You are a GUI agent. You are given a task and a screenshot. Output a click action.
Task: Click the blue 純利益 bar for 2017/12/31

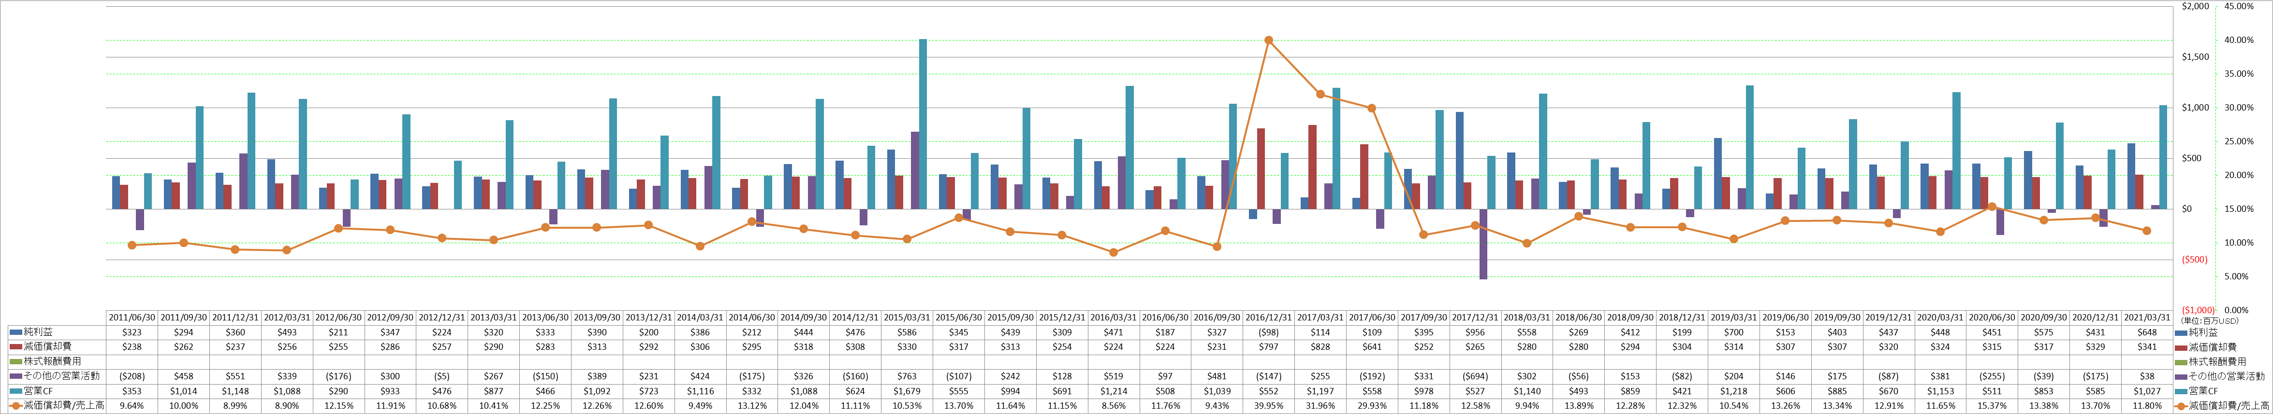point(1459,160)
